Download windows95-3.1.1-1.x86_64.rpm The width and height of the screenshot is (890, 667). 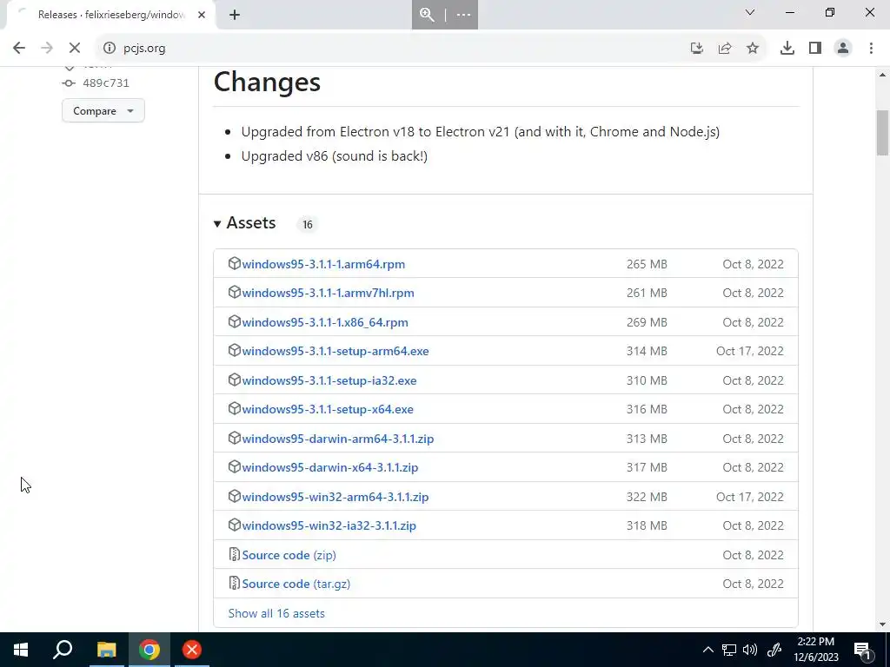325,322
